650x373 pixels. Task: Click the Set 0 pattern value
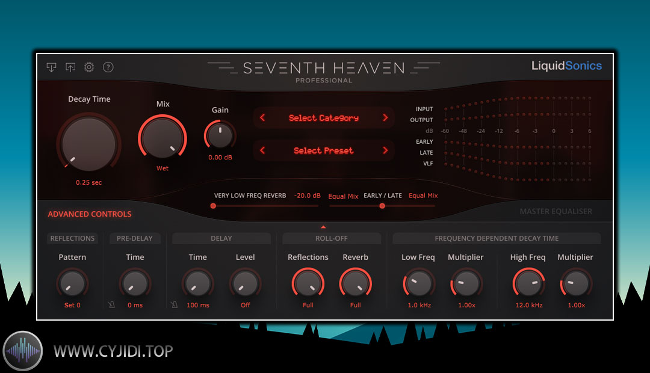coord(72,305)
